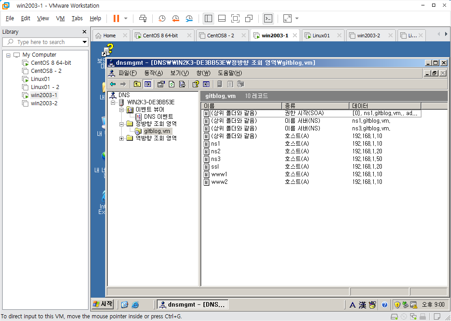Screen dimensions: 451x321
Task: Open the 도움말(H) menu in dnsmgmt
Action: coord(230,73)
